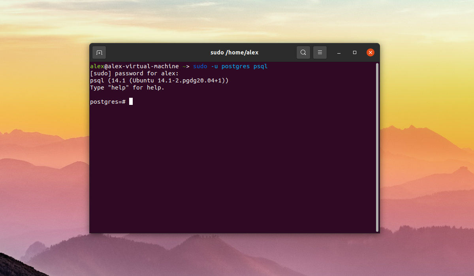This screenshot has width=474, height=276.
Task: Click the terminal's vertical scrollbar
Action: (x=377, y=147)
